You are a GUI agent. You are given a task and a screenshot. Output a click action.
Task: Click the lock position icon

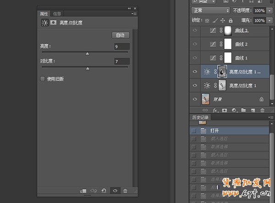click(223, 21)
